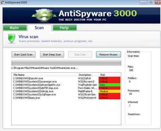
Task: Click the Troj/Pushdo-Gen description
Action: 88,85
